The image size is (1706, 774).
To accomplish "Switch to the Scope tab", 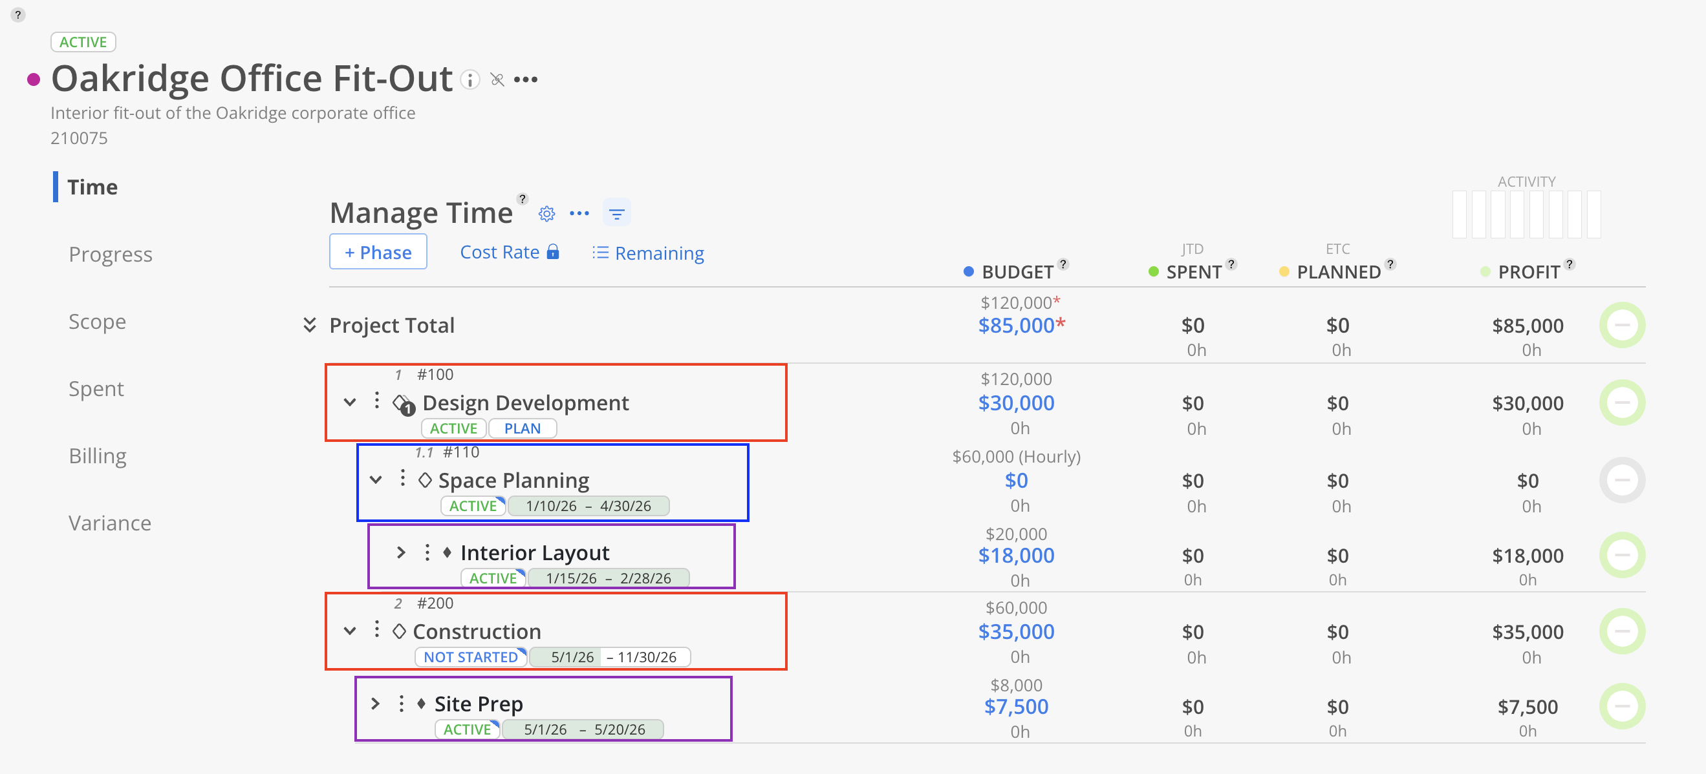I will point(97,322).
